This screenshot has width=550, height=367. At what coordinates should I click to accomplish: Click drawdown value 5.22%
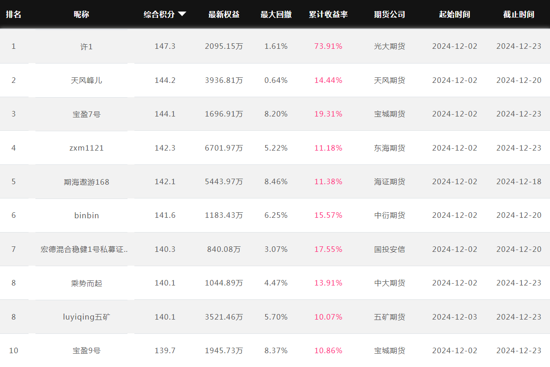point(276,148)
